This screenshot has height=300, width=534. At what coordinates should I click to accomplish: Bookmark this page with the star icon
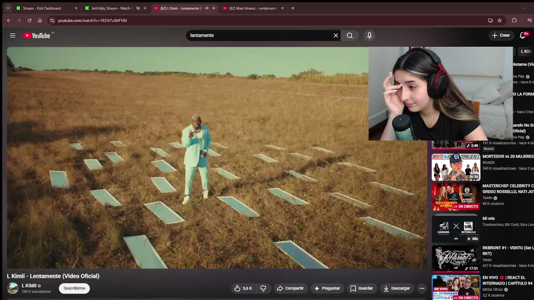(499, 20)
